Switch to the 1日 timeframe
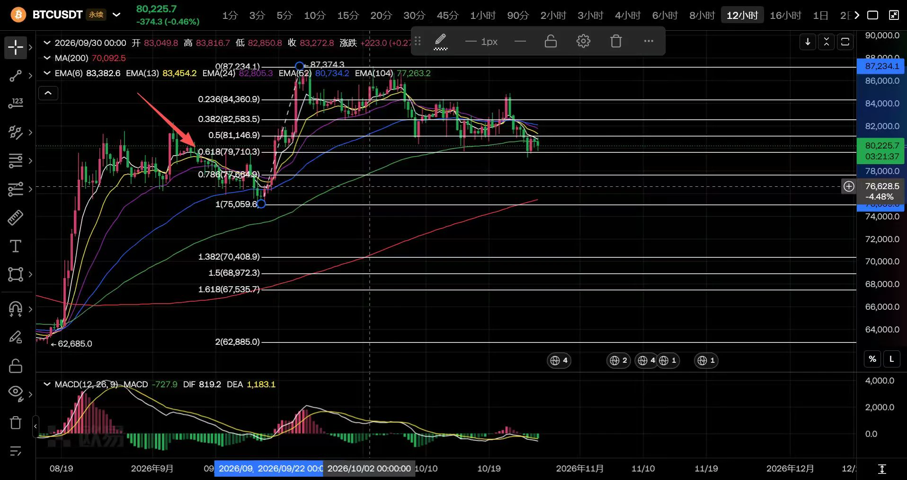This screenshot has width=907, height=480. coord(820,15)
